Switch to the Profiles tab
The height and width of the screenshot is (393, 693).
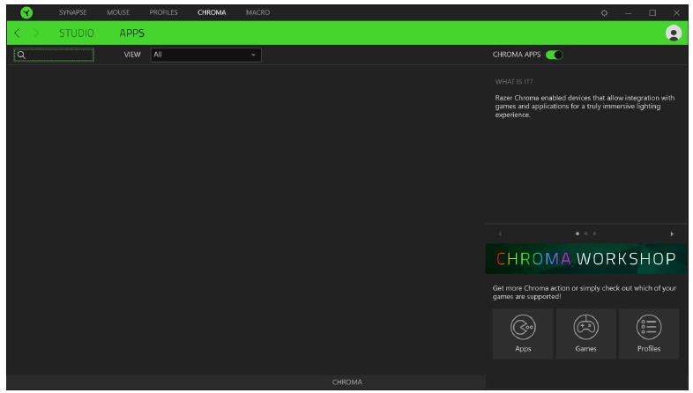click(x=163, y=12)
